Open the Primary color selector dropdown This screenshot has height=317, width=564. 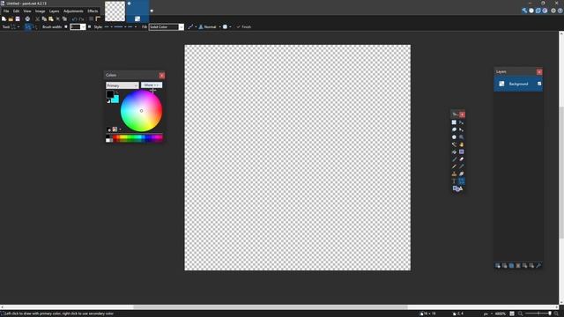[x=122, y=85]
